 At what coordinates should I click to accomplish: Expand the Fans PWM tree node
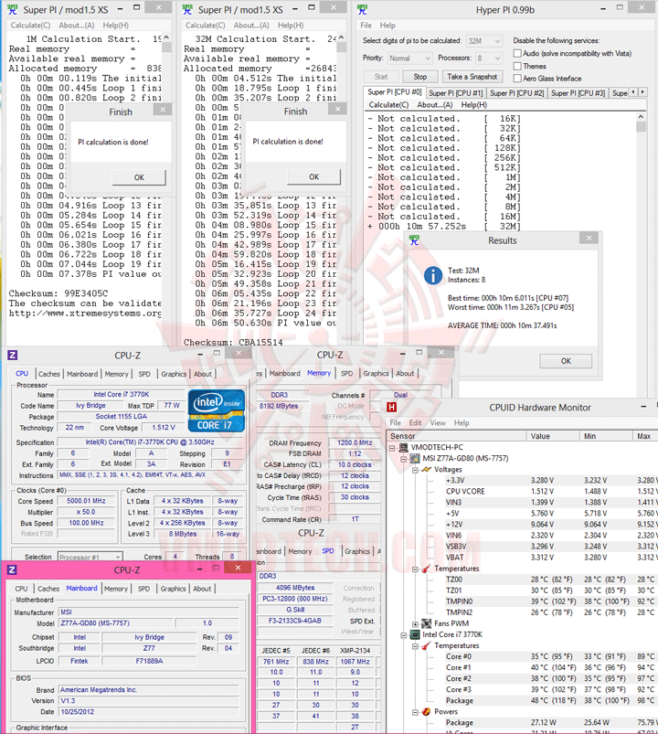tap(415, 624)
